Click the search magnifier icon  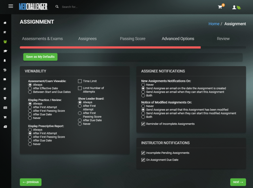coord(57,7)
